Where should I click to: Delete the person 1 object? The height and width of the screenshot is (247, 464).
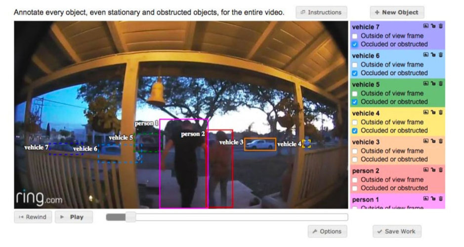(x=441, y=199)
